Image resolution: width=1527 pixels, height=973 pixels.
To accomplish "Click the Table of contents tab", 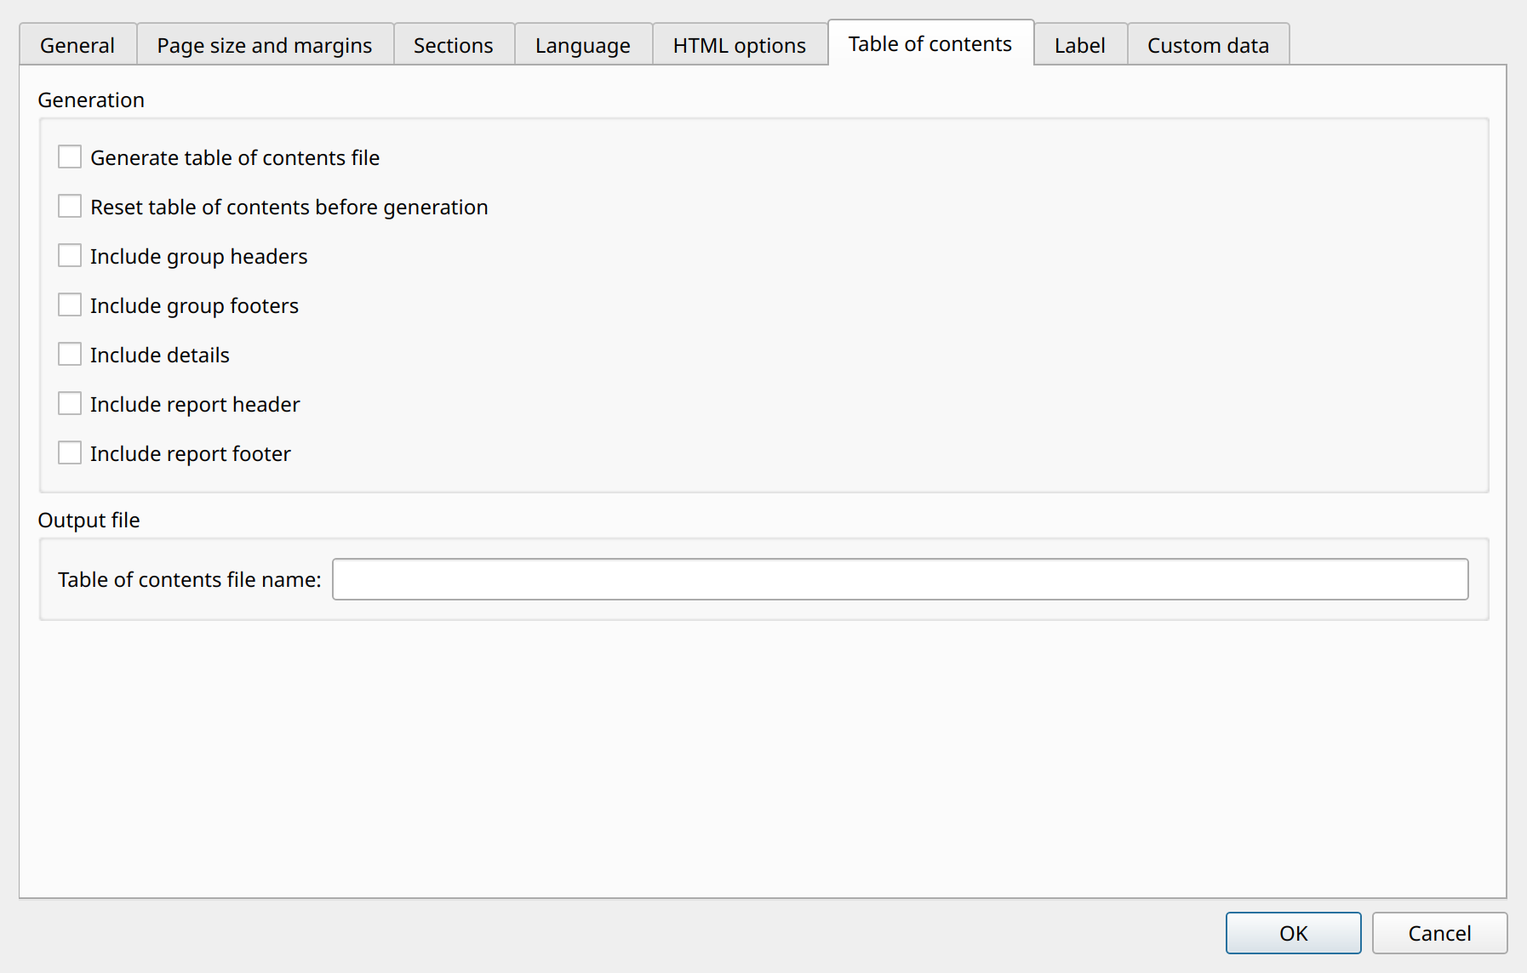I will 930,43.
